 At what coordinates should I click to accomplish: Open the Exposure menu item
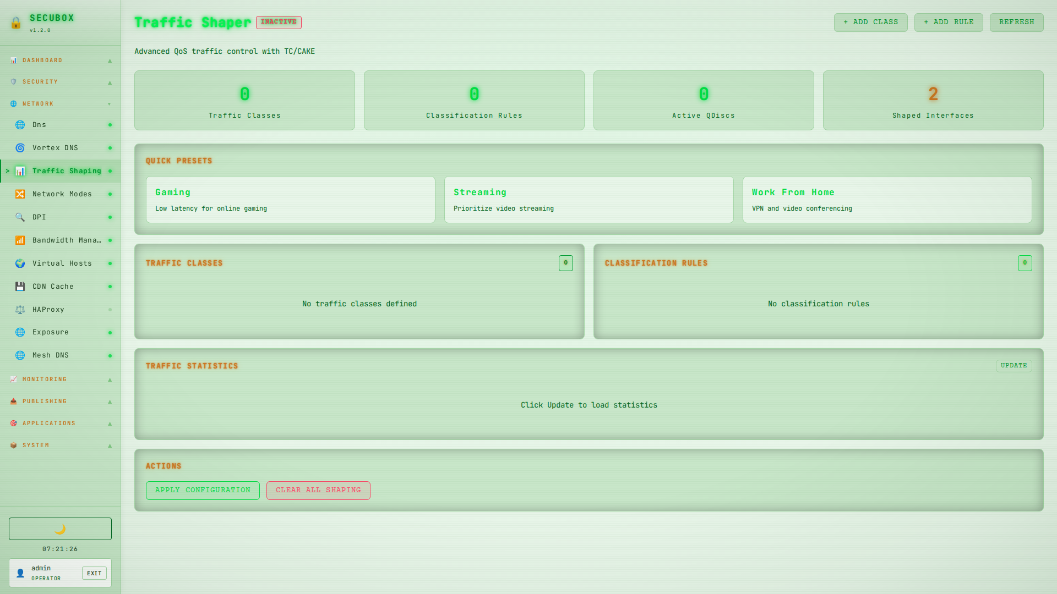tap(51, 332)
